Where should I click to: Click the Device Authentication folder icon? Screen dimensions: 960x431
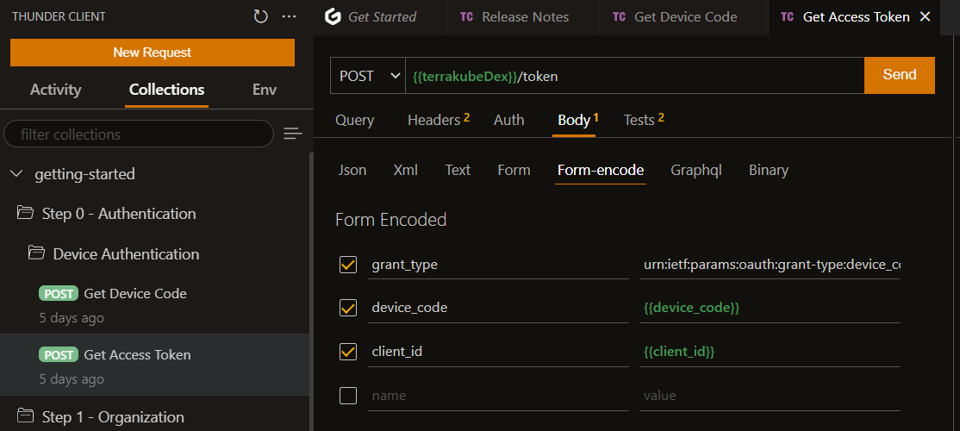point(36,253)
